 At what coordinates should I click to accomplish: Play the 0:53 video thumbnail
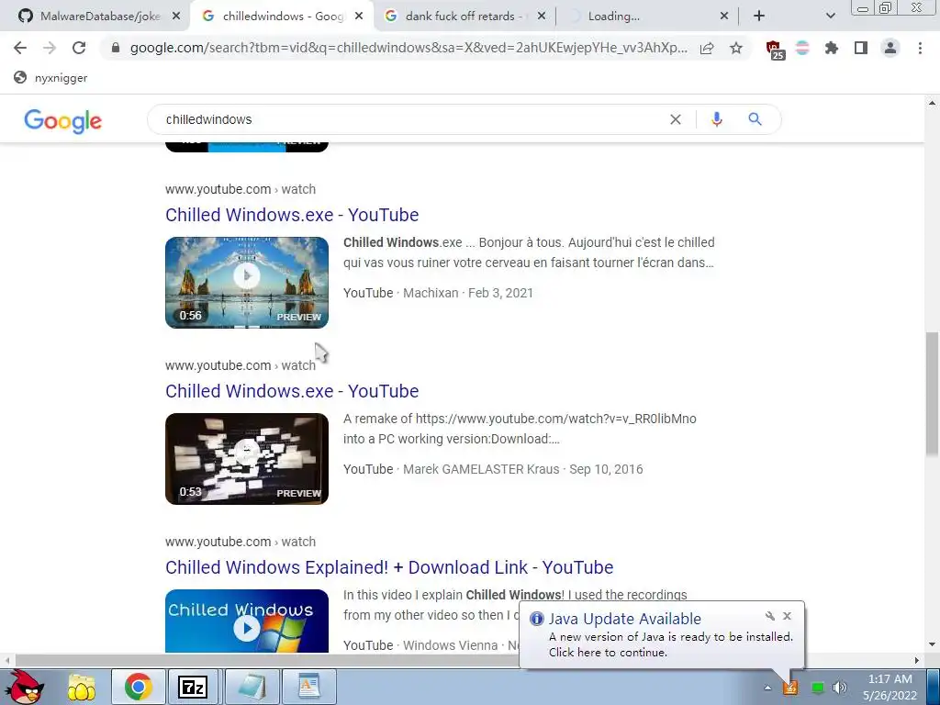click(x=247, y=459)
